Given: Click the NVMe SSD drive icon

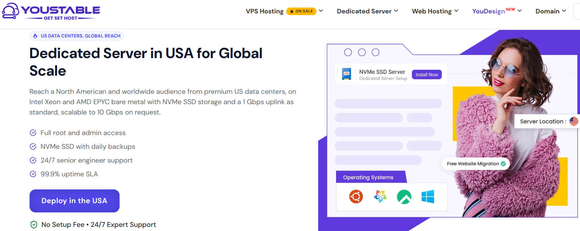Looking at the screenshot, I should click(346, 74).
